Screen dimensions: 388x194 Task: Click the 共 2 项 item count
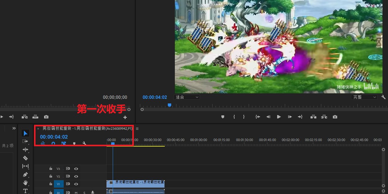point(8,146)
